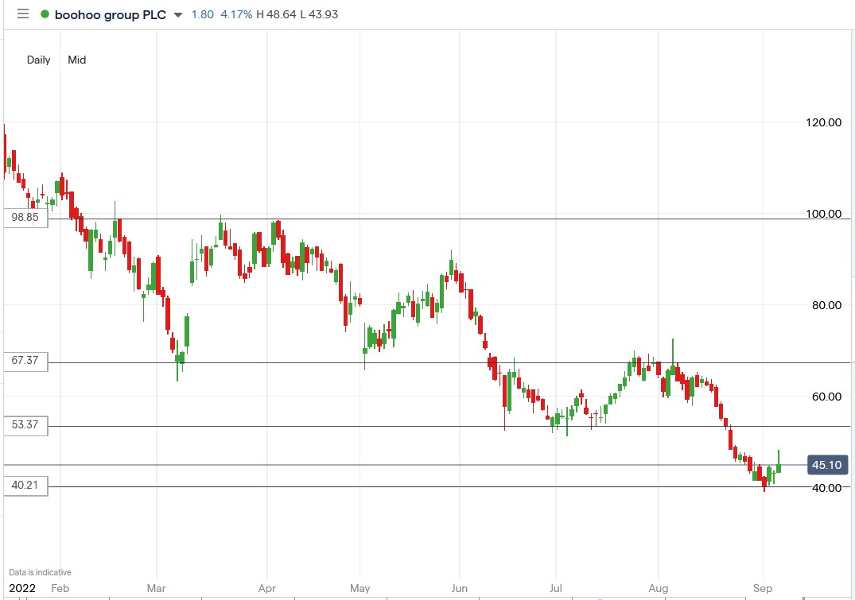Screen dimensions: 855x600
Task: Click the Data is indicative notice
Action: tap(38, 571)
